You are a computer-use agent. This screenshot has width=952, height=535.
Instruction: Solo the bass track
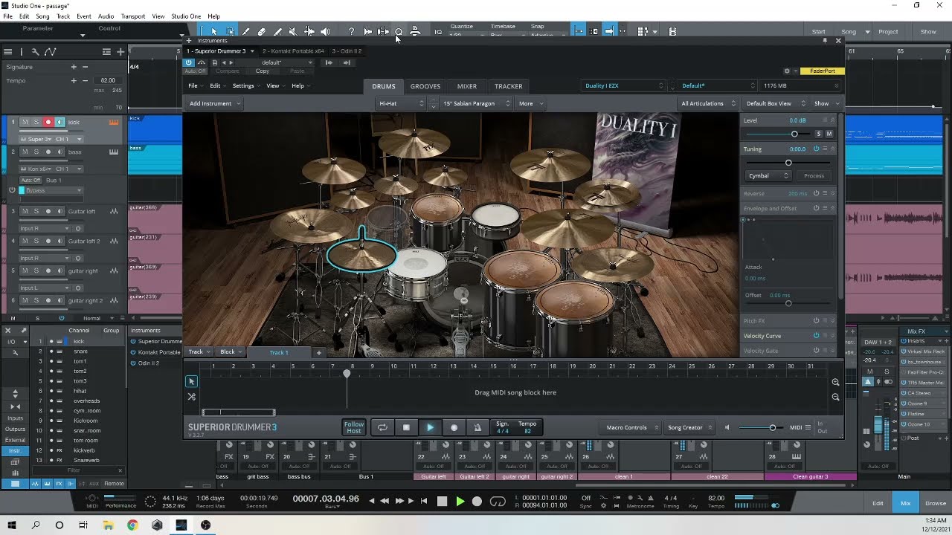[x=36, y=152]
